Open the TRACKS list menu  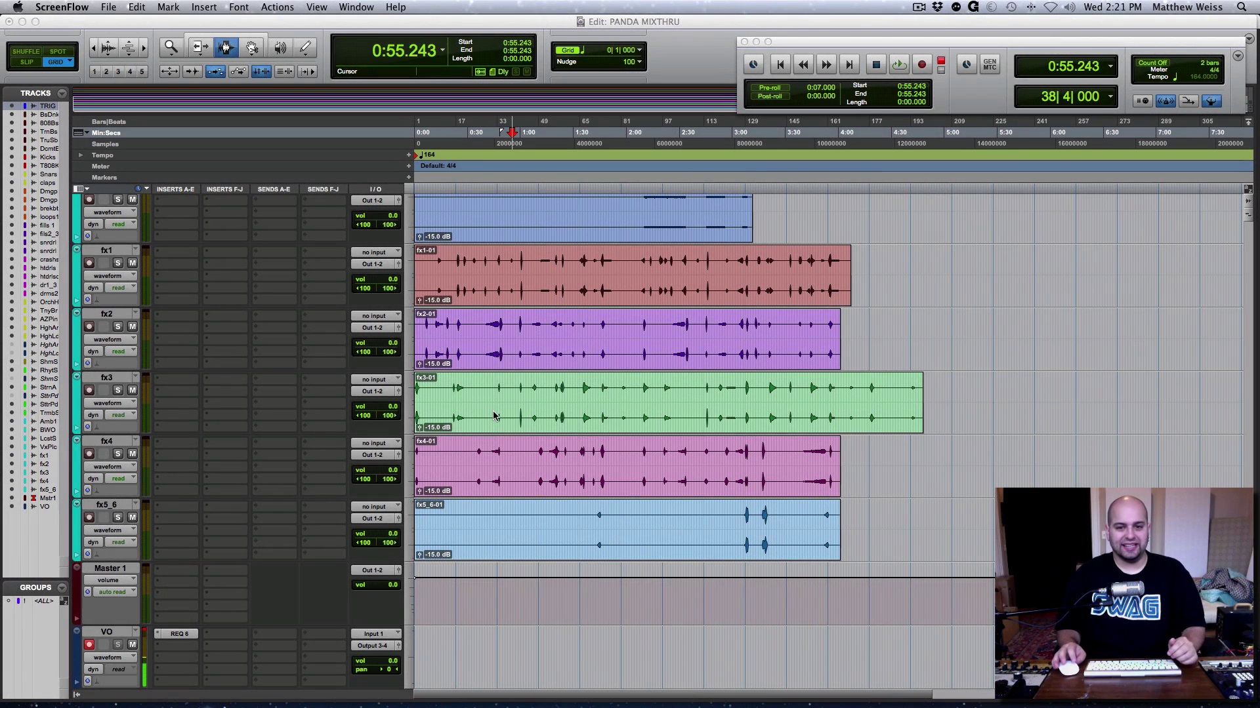(x=62, y=93)
